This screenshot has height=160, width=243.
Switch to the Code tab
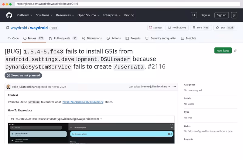pyautogui.click(x=13, y=38)
